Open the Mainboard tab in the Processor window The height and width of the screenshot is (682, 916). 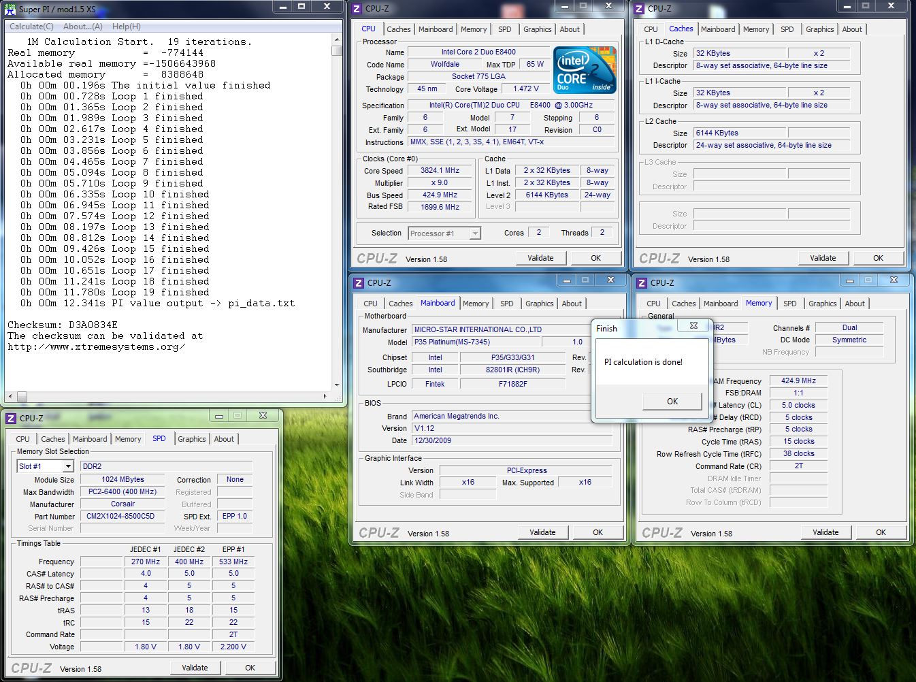coord(436,29)
